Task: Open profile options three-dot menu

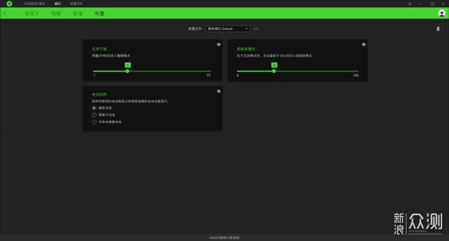Action: click(x=256, y=29)
